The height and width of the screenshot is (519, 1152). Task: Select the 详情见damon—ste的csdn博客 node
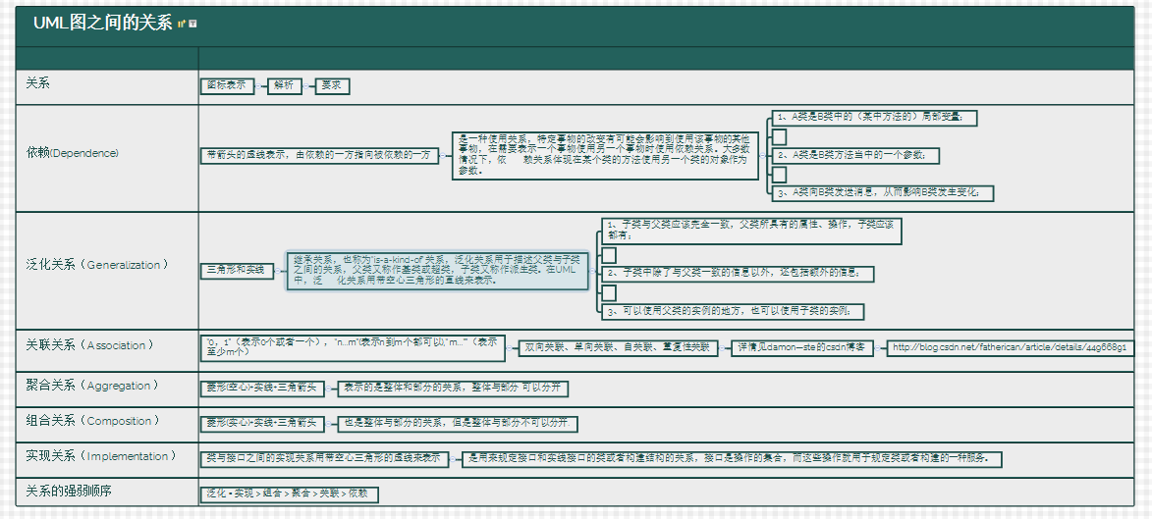802,348
